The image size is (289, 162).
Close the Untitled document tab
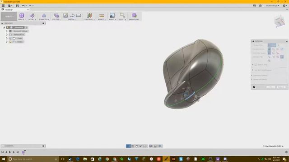[28, 9]
